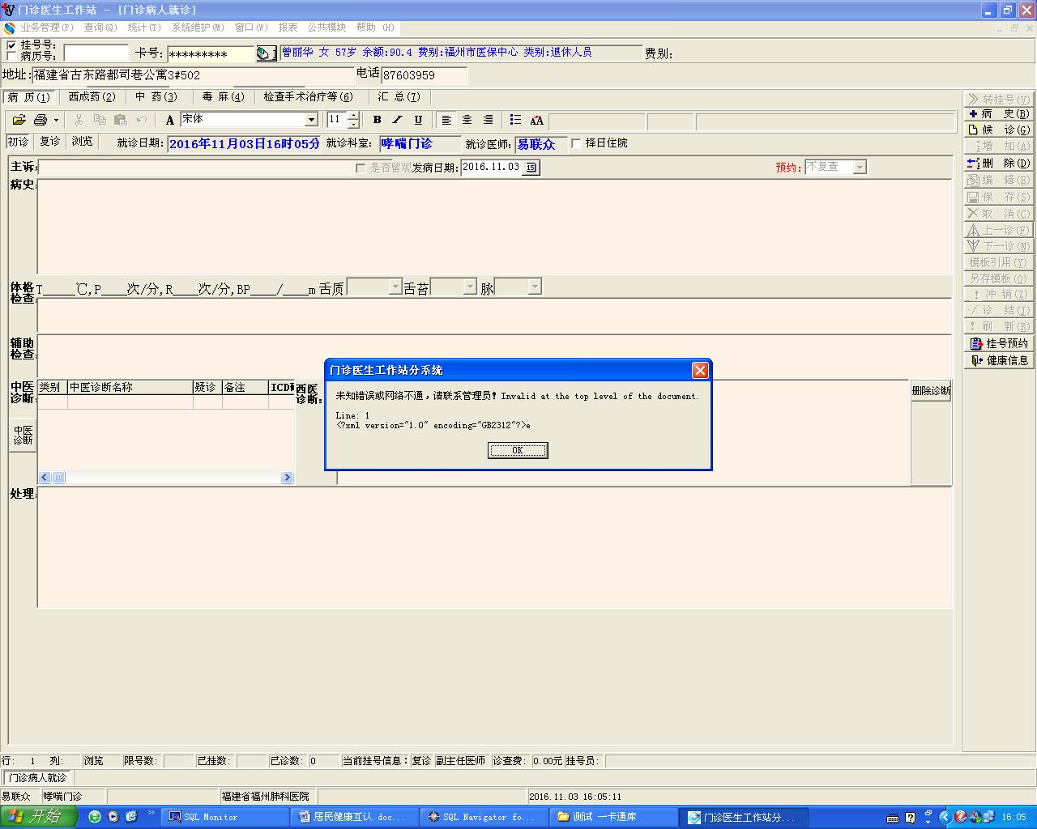Open the font name dropdown 宋体
The image size is (1037, 829).
click(311, 120)
